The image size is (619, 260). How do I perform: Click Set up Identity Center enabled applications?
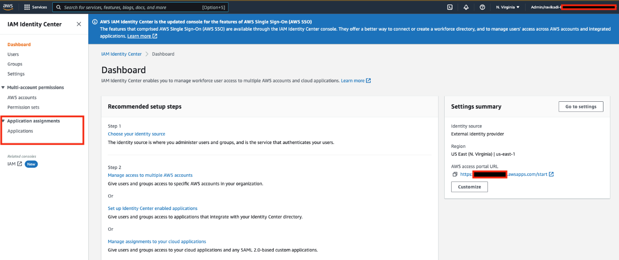(152, 208)
